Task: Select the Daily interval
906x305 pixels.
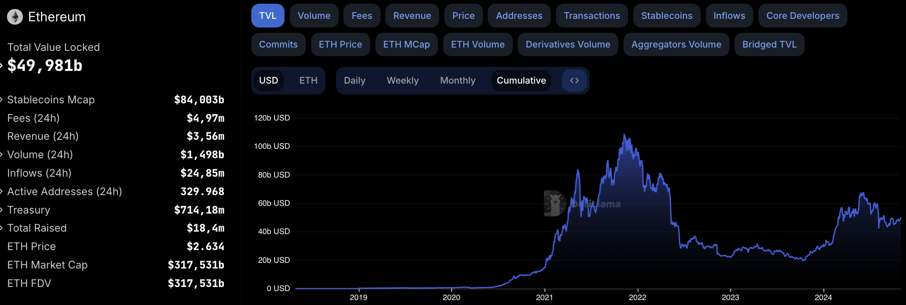Action: [355, 80]
